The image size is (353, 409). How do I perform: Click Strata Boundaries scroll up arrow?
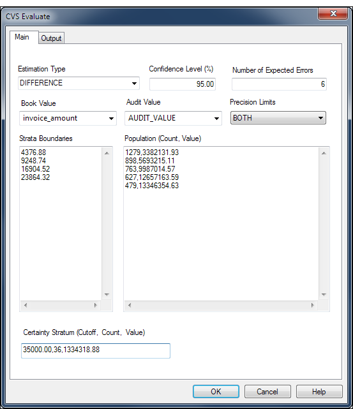pos(107,153)
